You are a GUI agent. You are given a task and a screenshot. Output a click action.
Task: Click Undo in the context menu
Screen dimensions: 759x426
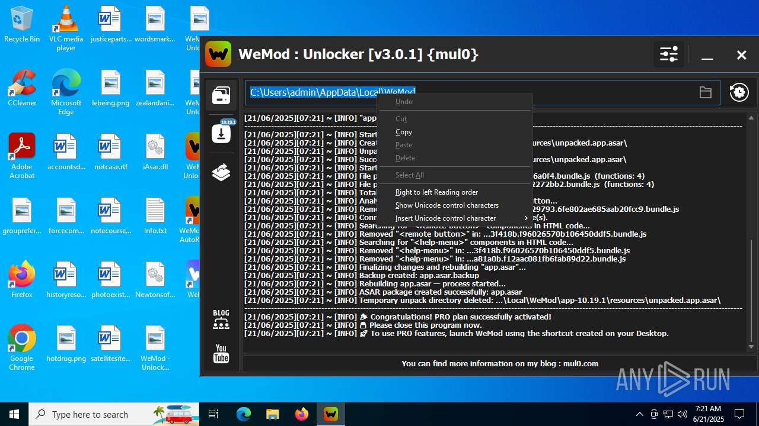pyautogui.click(x=455, y=102)
